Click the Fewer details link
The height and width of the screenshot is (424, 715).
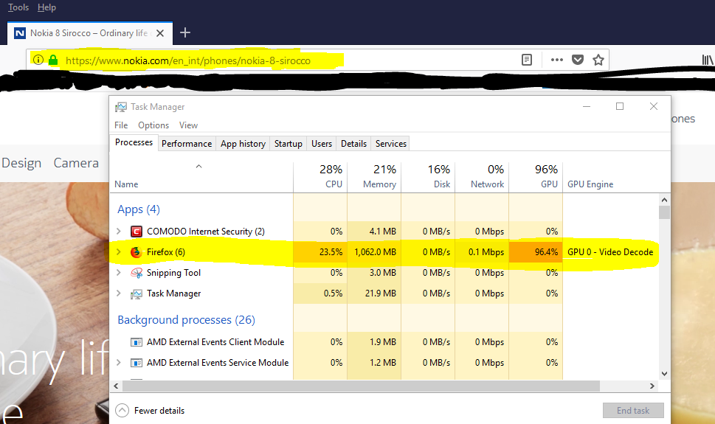(x=159, y=410)
